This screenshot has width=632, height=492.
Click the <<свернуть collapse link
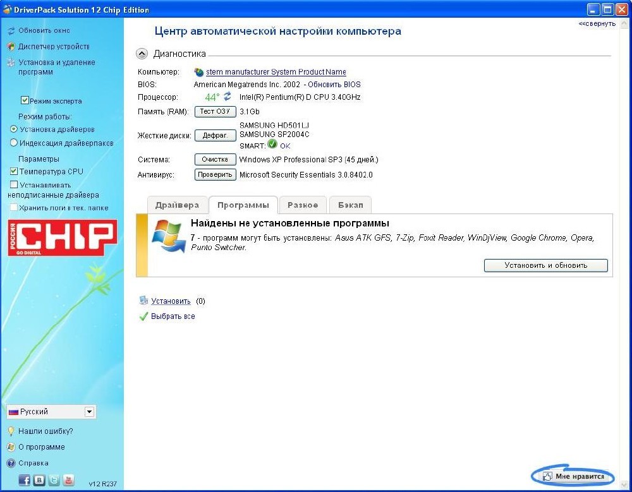pyautogui.click(x=597, y=24)
